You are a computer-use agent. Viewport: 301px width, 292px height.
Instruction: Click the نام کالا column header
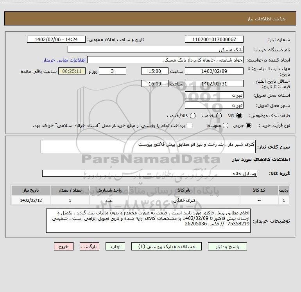click(x=184, y=190)
